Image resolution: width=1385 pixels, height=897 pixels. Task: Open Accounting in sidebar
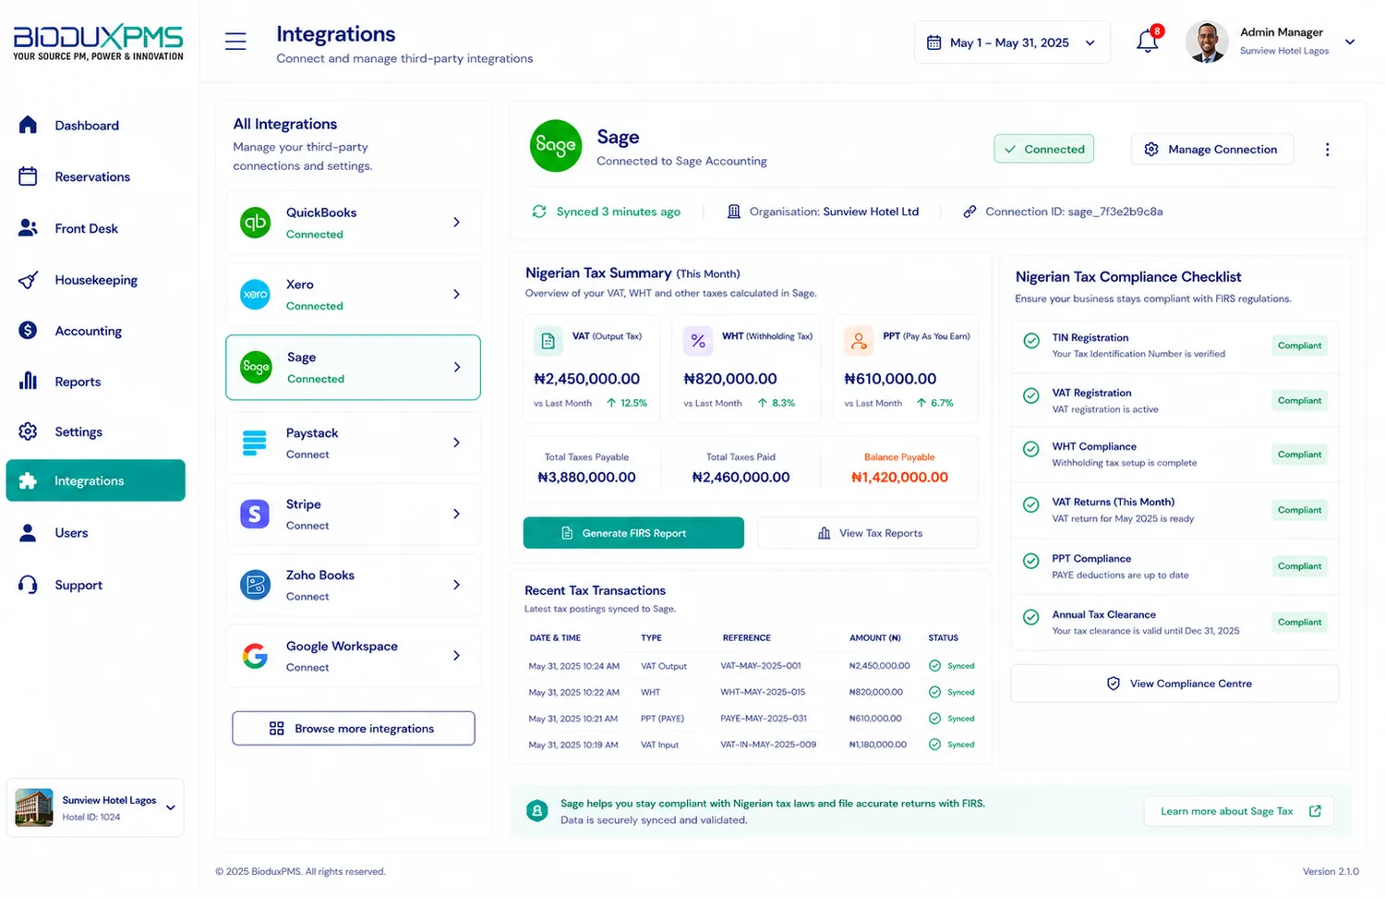point(95,331)
